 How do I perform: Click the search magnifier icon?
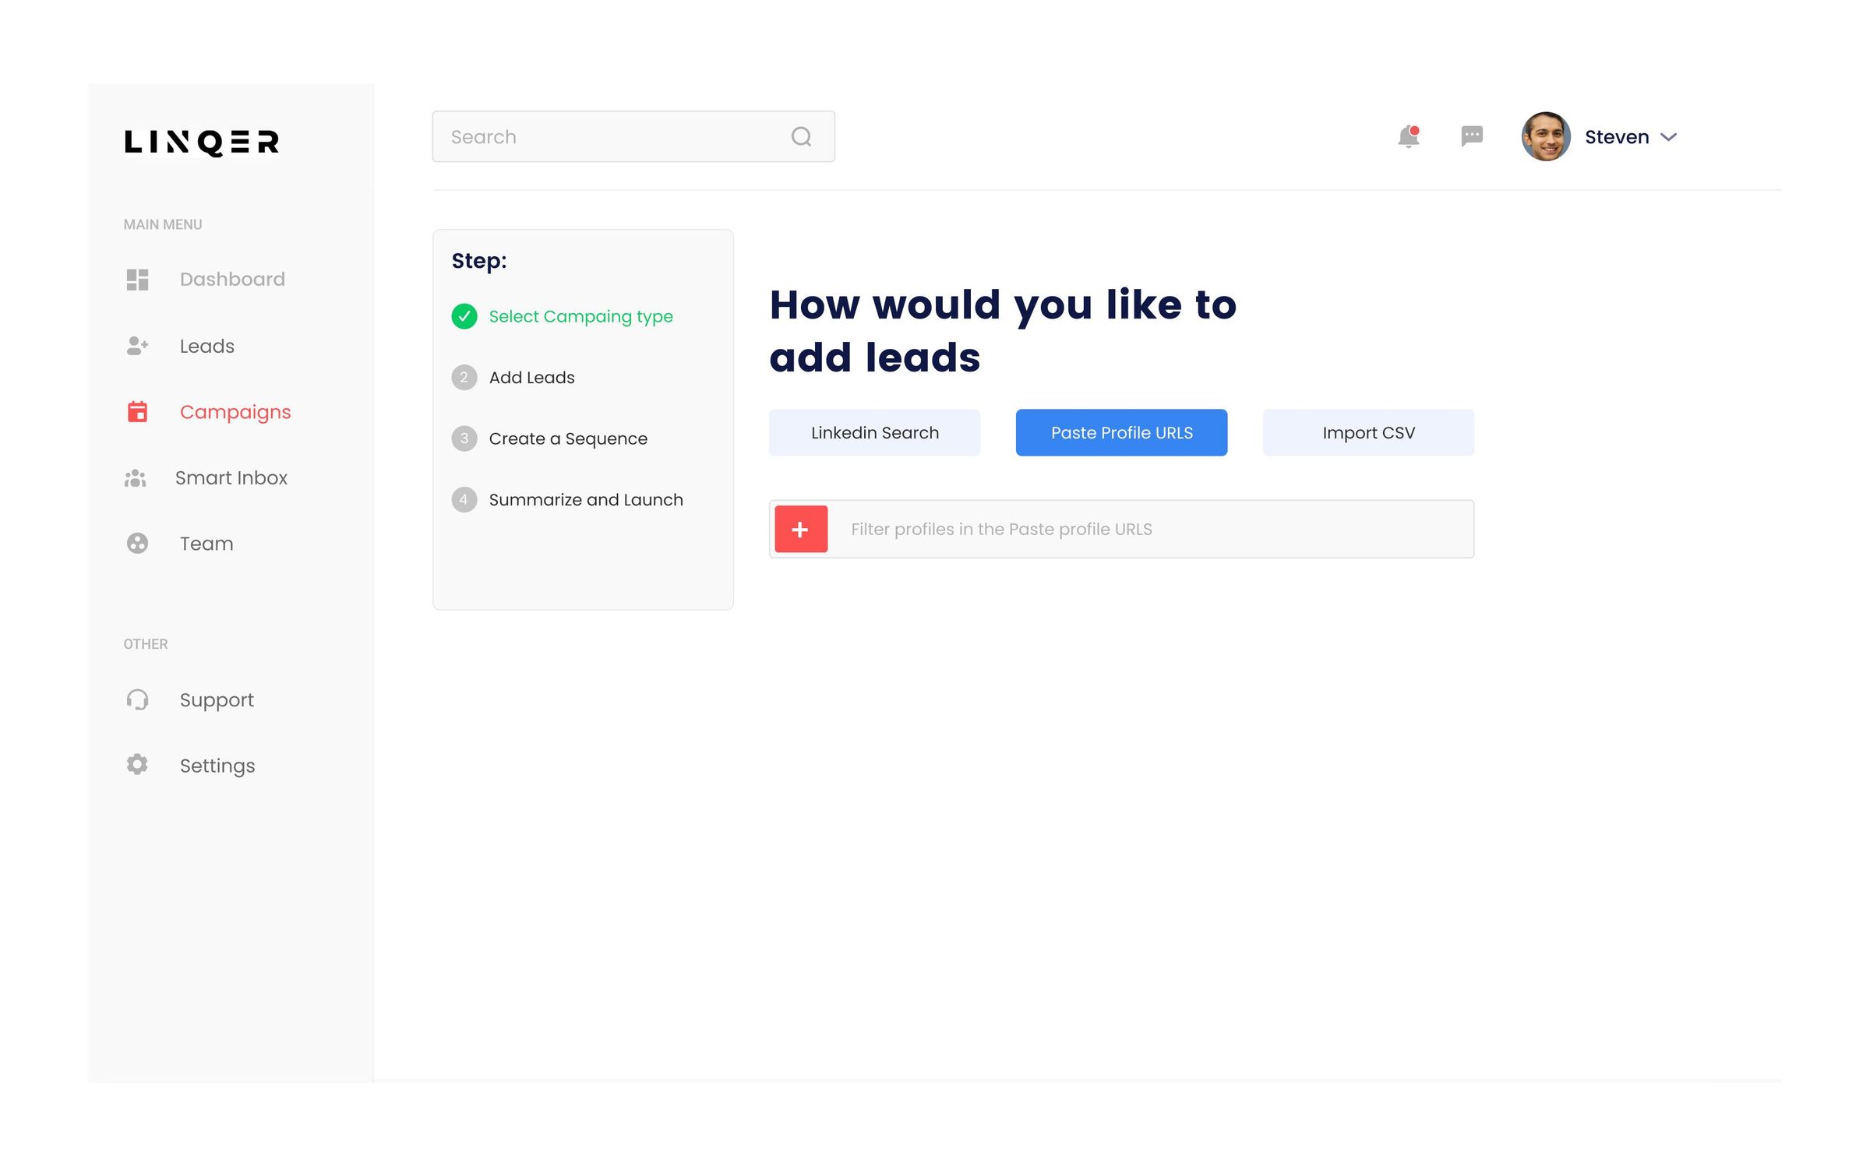click(801, 136)
